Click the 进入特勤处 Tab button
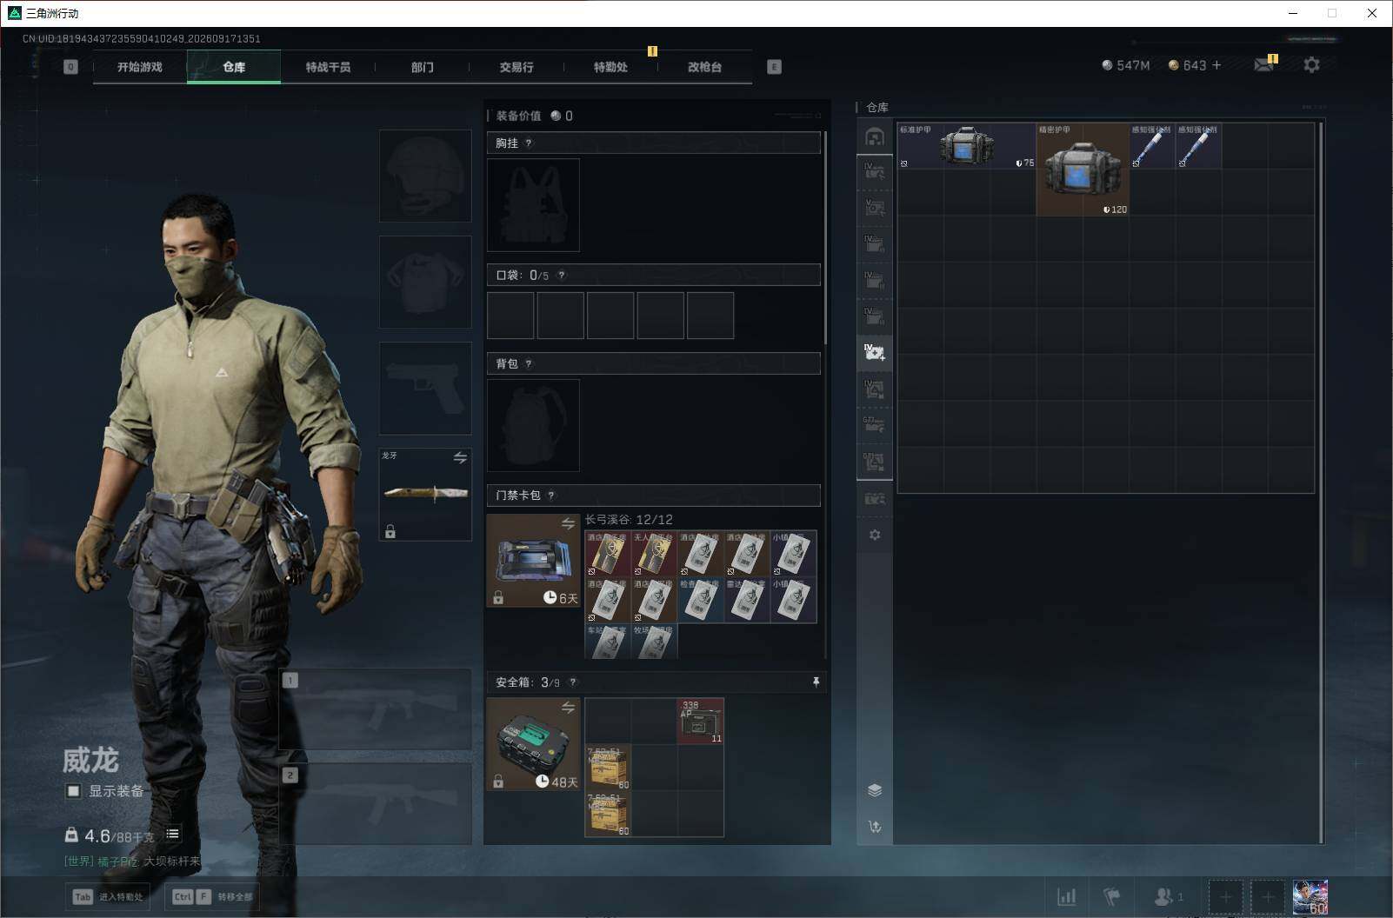This screenshot has height=918, width=1393. point(108,896)
